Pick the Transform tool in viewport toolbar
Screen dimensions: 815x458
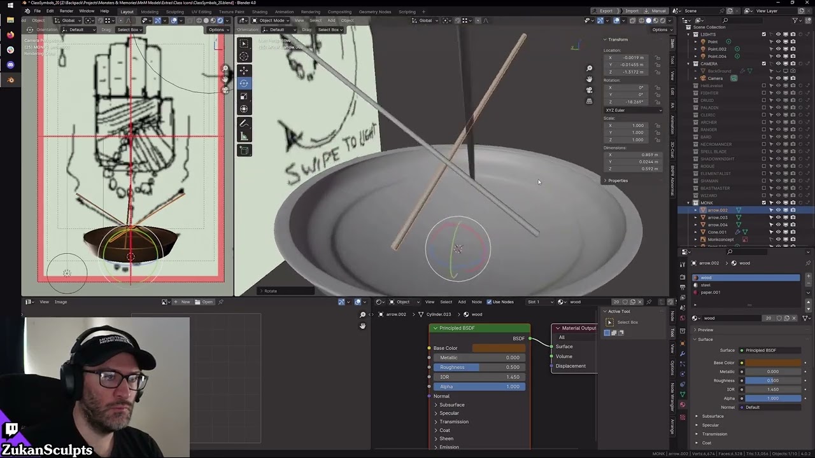[x=244, y=109]
